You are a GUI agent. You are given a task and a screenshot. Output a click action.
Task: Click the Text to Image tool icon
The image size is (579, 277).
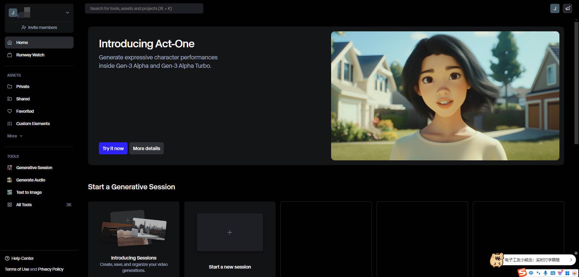click(10, 192)
